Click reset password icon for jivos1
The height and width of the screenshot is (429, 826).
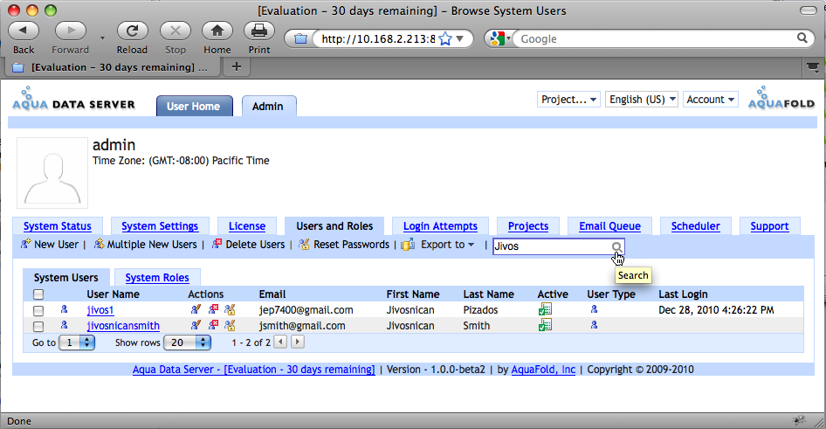(x=231, y=310)
